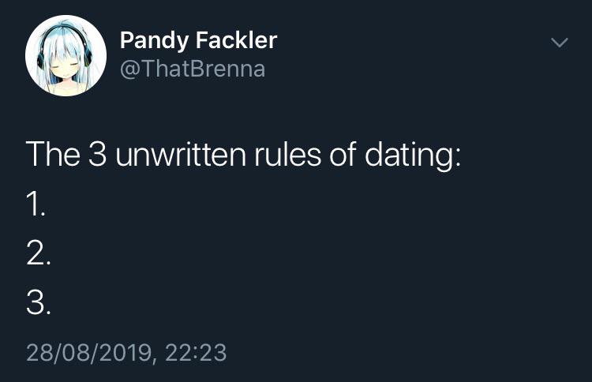Click the digit 3 in the tweet's first line
The height and width of the screenshot is (382, 592).
coord(98,154)
